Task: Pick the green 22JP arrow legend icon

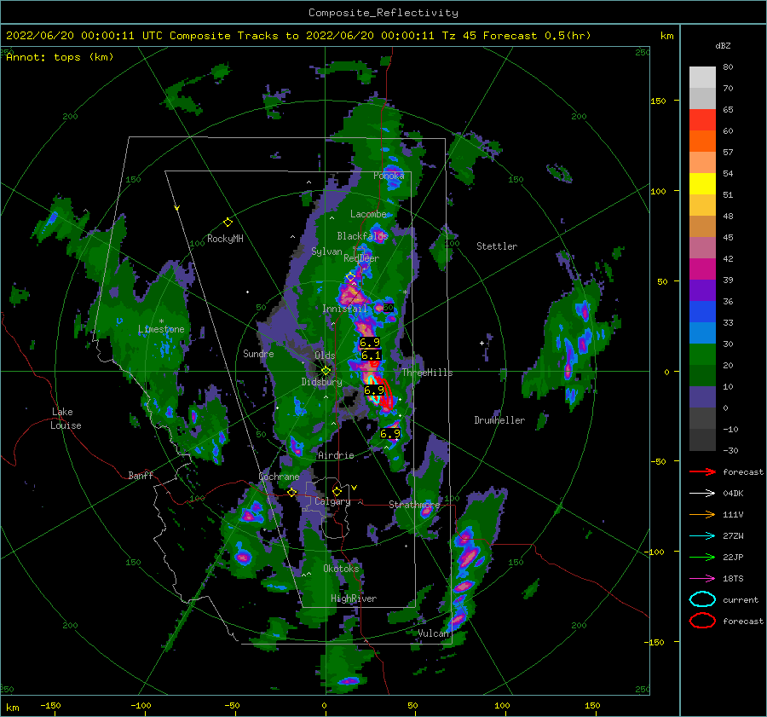Action: pyautogui.click(x=702, y=557)
